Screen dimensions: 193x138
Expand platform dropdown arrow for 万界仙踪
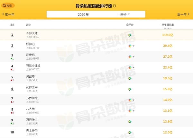point(133,100)
